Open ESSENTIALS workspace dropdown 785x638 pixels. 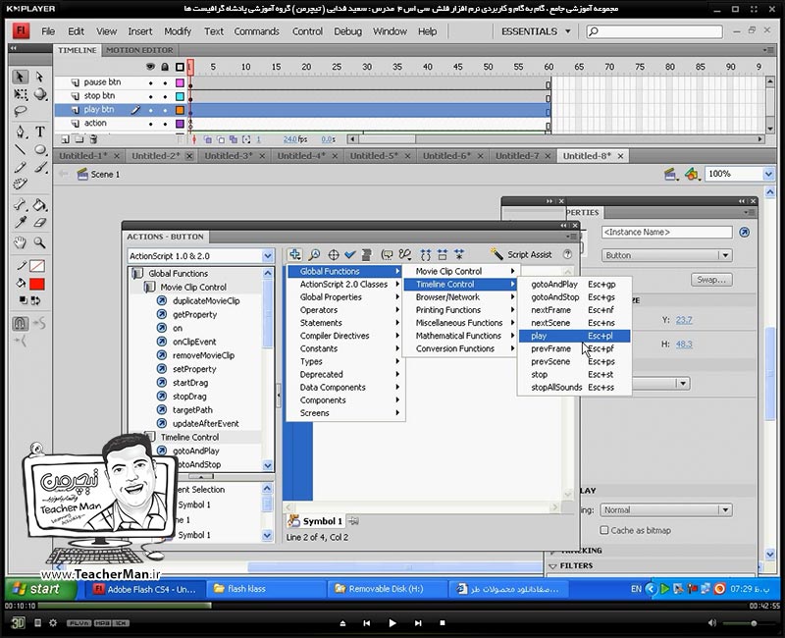coord(536,31)
